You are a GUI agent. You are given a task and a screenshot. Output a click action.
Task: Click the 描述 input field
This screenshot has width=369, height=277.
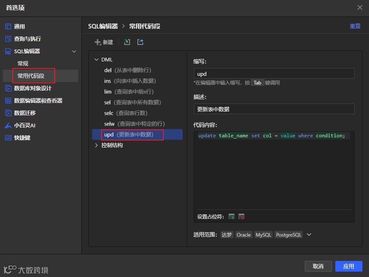(274, 109)
